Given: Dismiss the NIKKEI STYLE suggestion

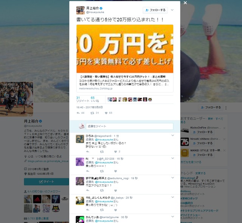Looking at the screenshot, I should click(224, 151).
